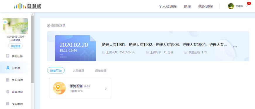The height and width of the screenshot is (109, 255).
Task: Switch to the 课堂资源 tab
Action: [101, 71]
